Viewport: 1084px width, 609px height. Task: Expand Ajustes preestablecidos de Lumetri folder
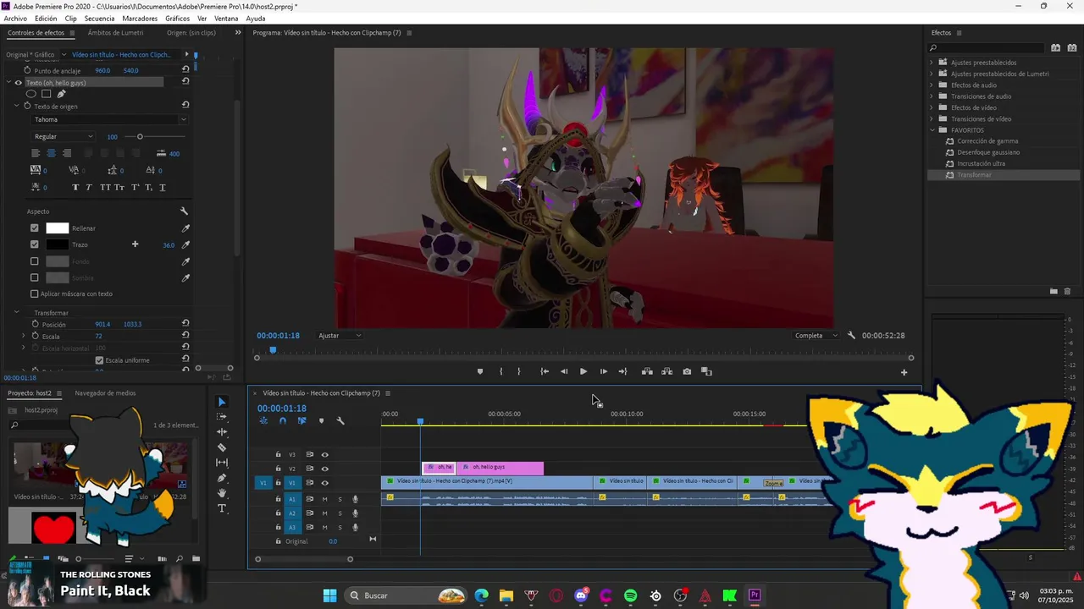(x=932, y=74)
